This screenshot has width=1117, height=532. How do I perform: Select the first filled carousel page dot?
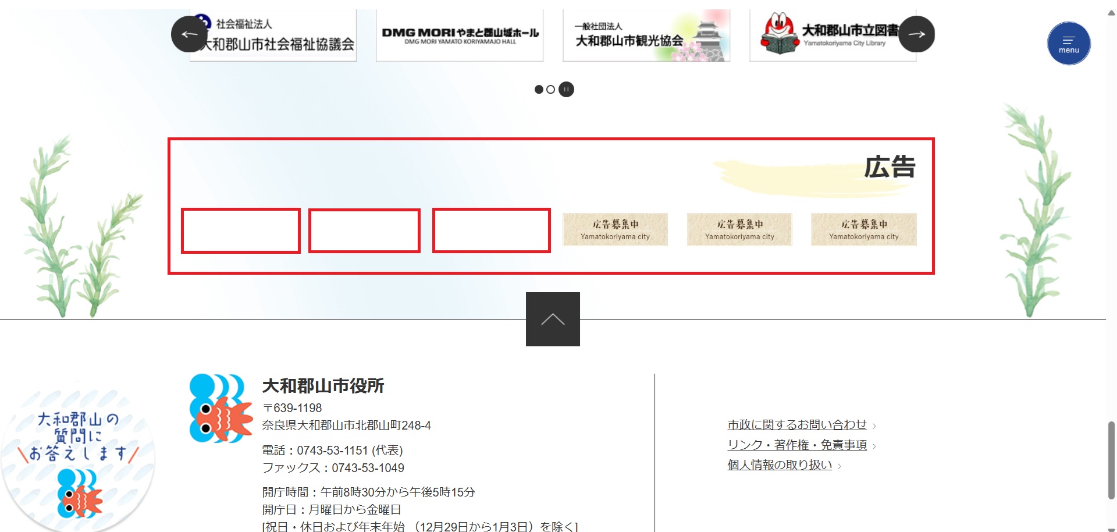(539, 90)
